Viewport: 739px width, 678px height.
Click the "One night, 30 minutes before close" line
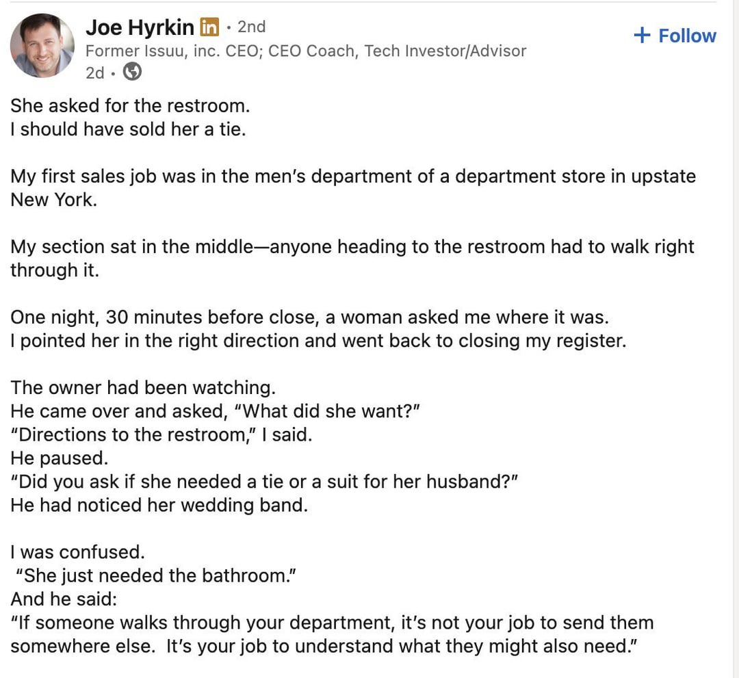pyautogui.click(x=309, y=317)
